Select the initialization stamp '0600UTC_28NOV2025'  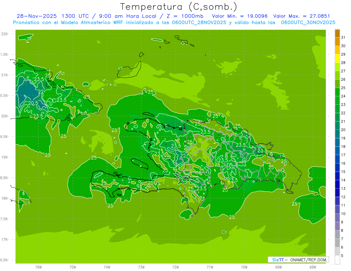199,23
